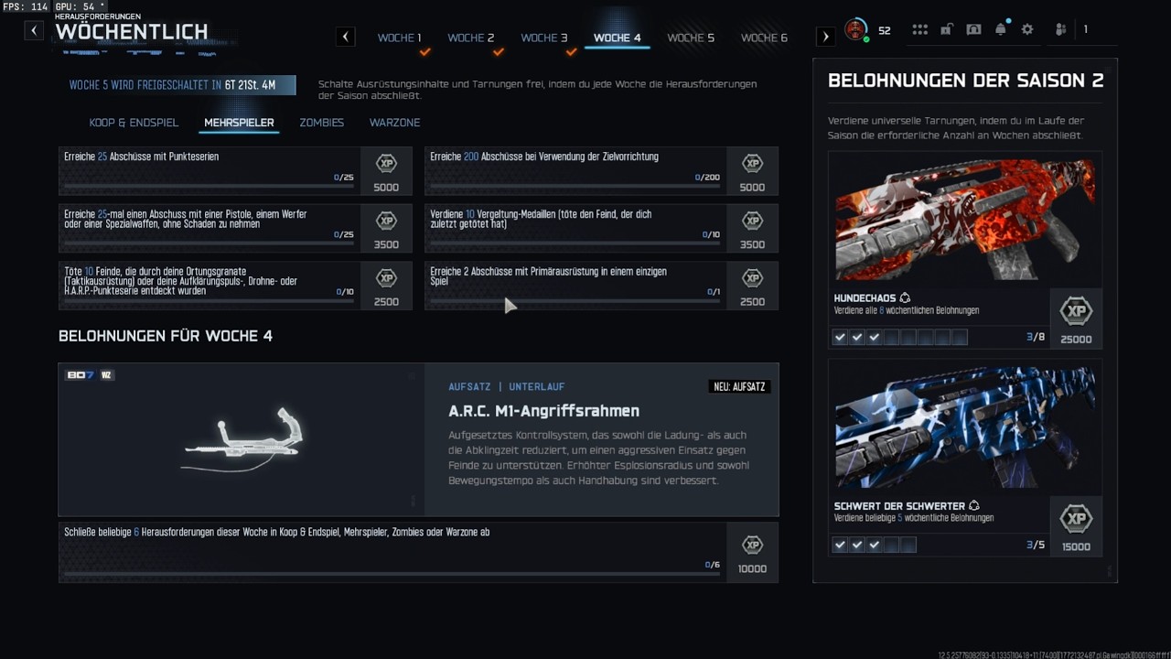Click the 3/8 Hundechaos counter
Screen dimensions: 1171x659
click(x=1036, y=338)
